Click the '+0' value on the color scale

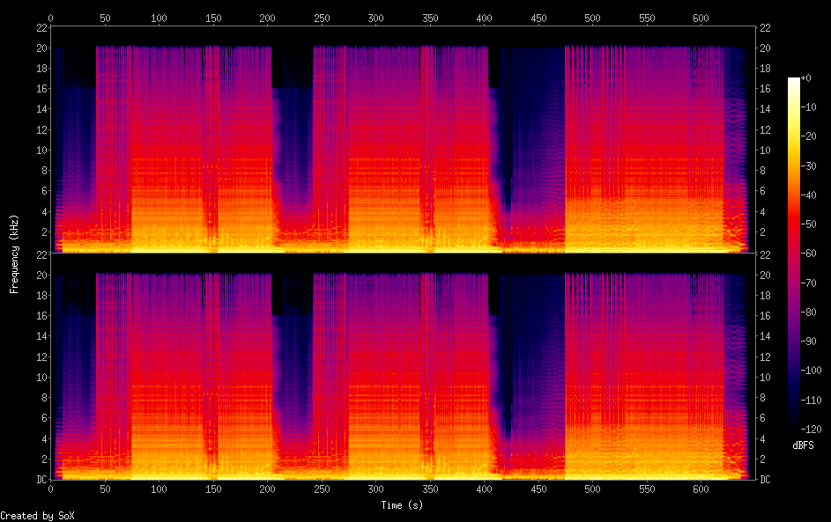[805, 77]
